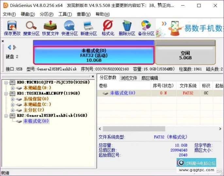Select HD1:TOSHIBA disk label
Image resolution: width=224 pixels, height=176 pixels.
pos(48,93)
